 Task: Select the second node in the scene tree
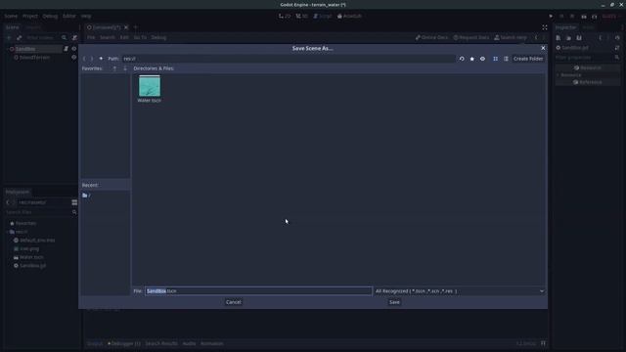coord(34,58)
